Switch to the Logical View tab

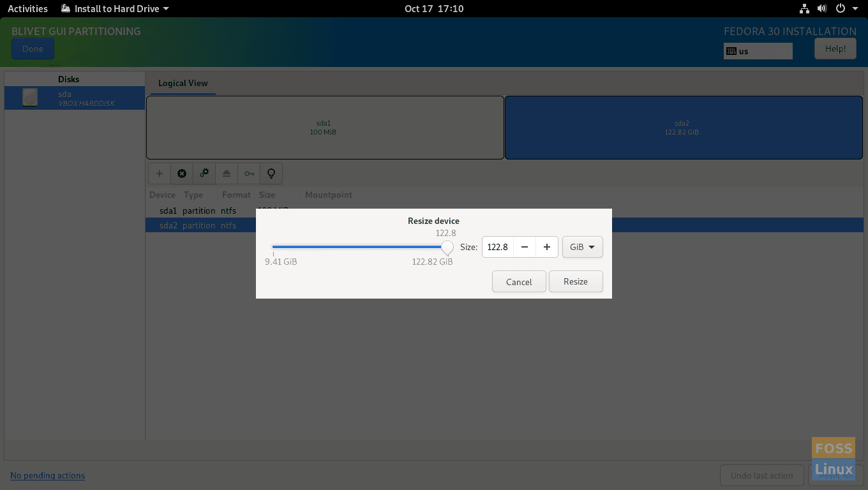(183, 83)
